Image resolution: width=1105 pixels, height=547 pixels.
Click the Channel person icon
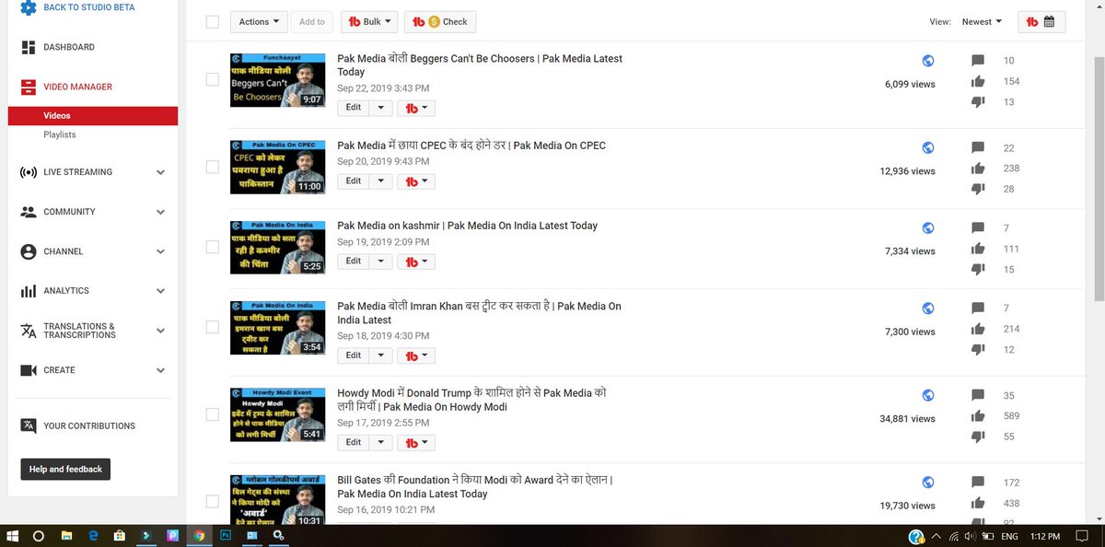pyautogui.click(x=28, y=251)
